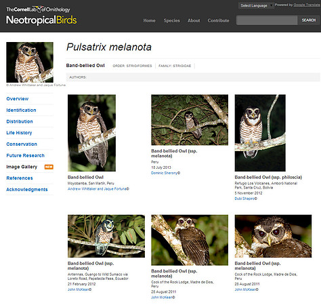Viewport: 321px width, 305px height.
Task: Select Image Gallery in the sidebar
Action: pyautogui.click(x=22, y=167)
